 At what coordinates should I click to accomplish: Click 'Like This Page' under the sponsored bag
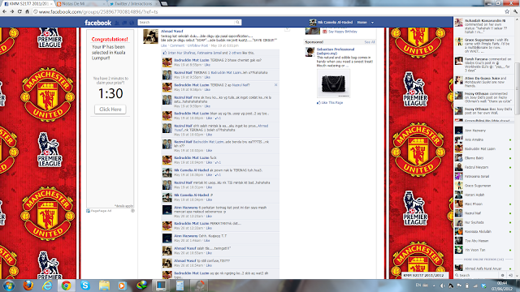click(x=332, y=103)
